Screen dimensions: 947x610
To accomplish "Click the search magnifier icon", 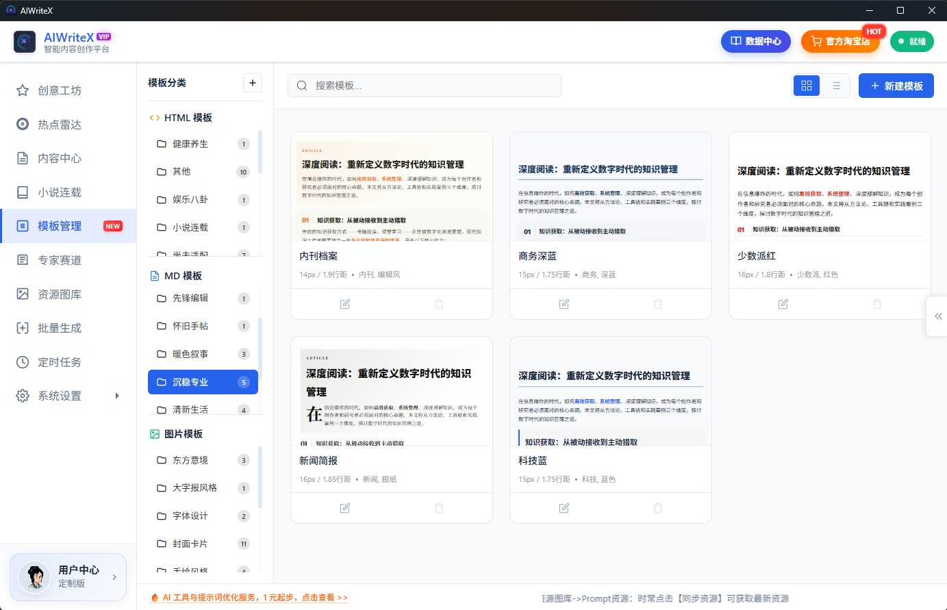I will 301,86.
